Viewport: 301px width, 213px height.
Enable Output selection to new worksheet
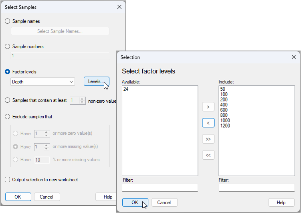click(8, 180)
